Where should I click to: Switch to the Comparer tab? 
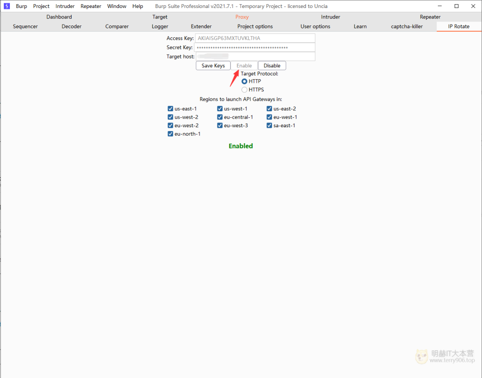[x=117, y=26]
